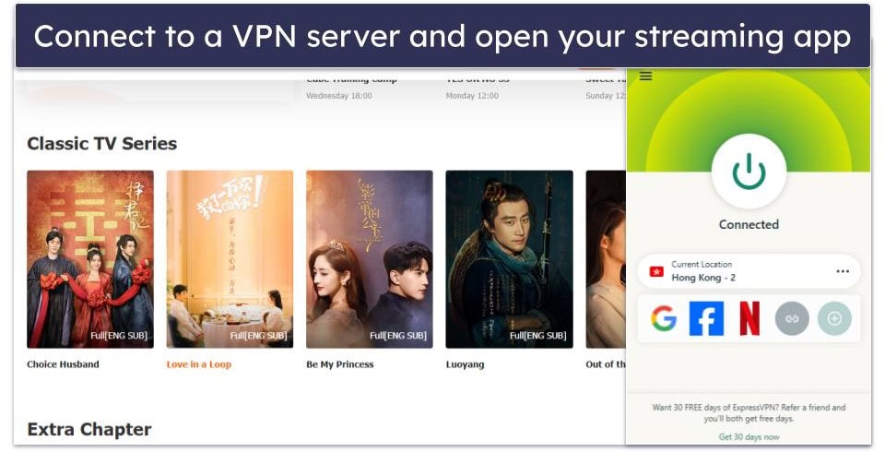Open the ExpressVPN hamburger menu
This screenshot has width=885, height=452.
645,77
